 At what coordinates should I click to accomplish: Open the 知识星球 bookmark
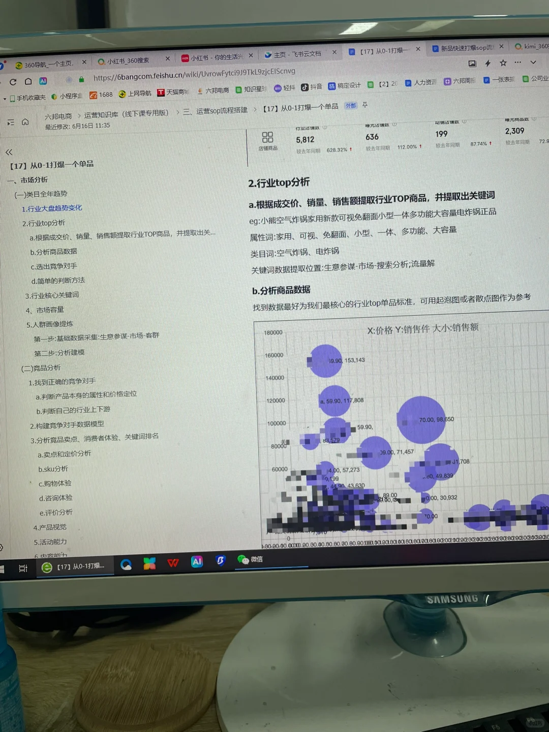click(251, 89)
